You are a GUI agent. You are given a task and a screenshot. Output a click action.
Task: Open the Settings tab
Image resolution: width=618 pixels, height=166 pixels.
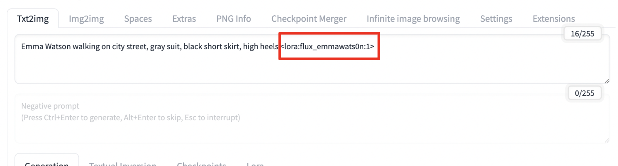[496, 19]
